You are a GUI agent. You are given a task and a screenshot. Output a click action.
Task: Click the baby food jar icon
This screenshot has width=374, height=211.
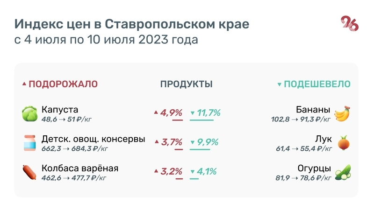pos(29,143)
